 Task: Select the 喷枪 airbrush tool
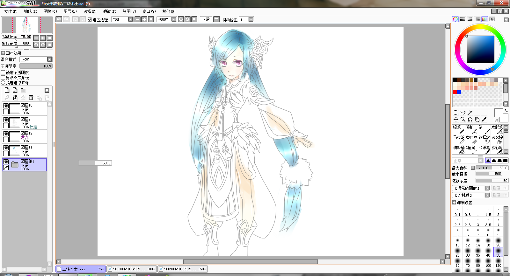point(471,129)
